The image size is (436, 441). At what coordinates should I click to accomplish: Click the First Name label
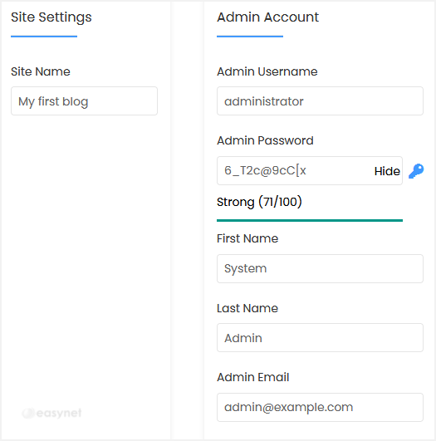pyautogui.click(x=247, y=238)
